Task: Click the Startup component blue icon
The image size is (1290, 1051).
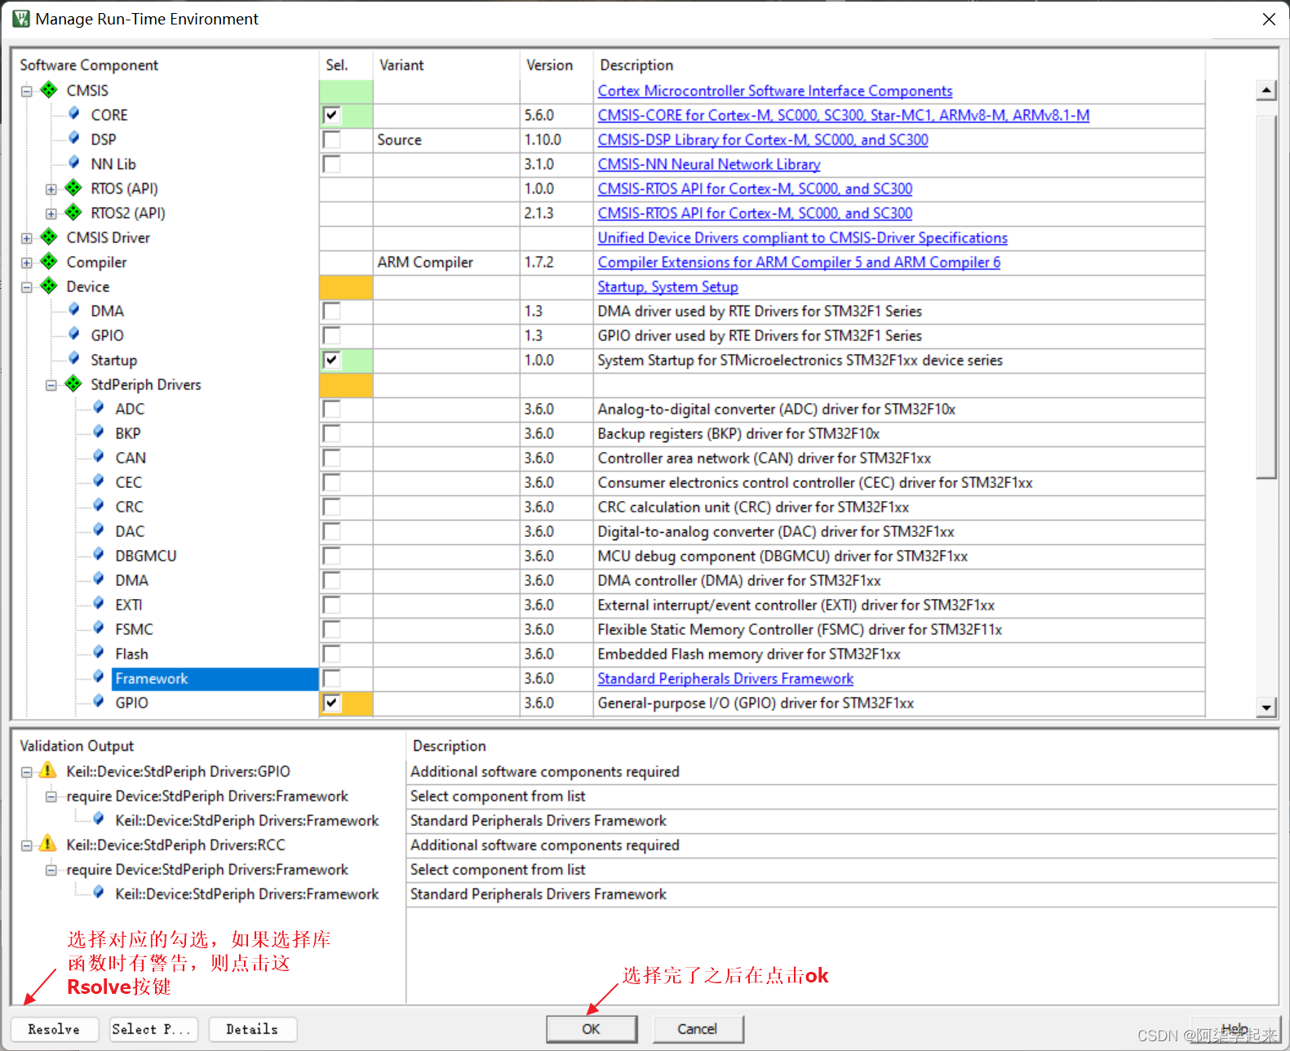Action: click(x=74, y=358)
